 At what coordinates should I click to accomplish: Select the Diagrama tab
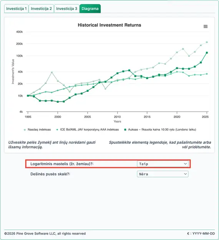click(x=90, y=9)
